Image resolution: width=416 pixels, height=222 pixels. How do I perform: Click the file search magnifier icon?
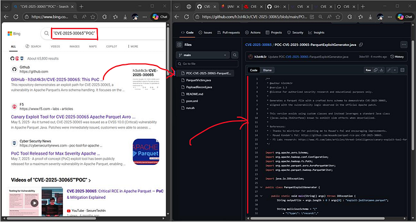point(235,55)
